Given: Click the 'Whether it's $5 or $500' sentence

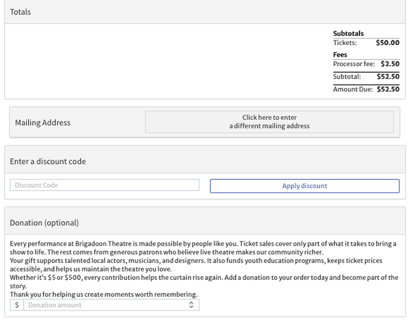Looking at the screenshot, I should click(204, 281).
